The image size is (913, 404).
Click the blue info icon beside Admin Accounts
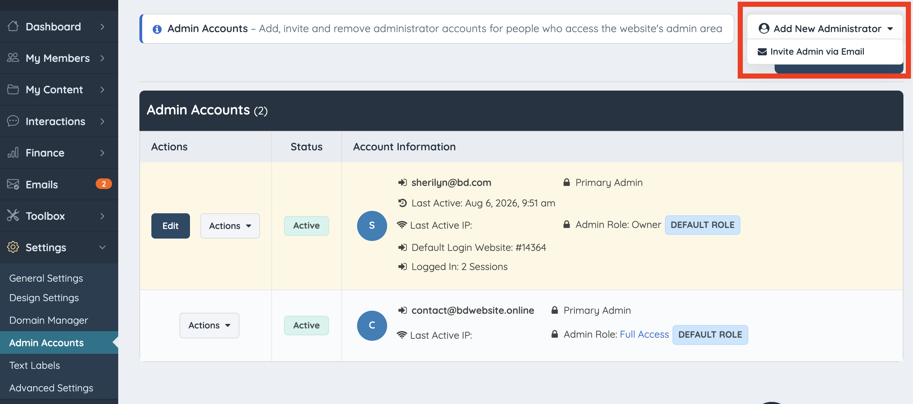coord(157,29)
